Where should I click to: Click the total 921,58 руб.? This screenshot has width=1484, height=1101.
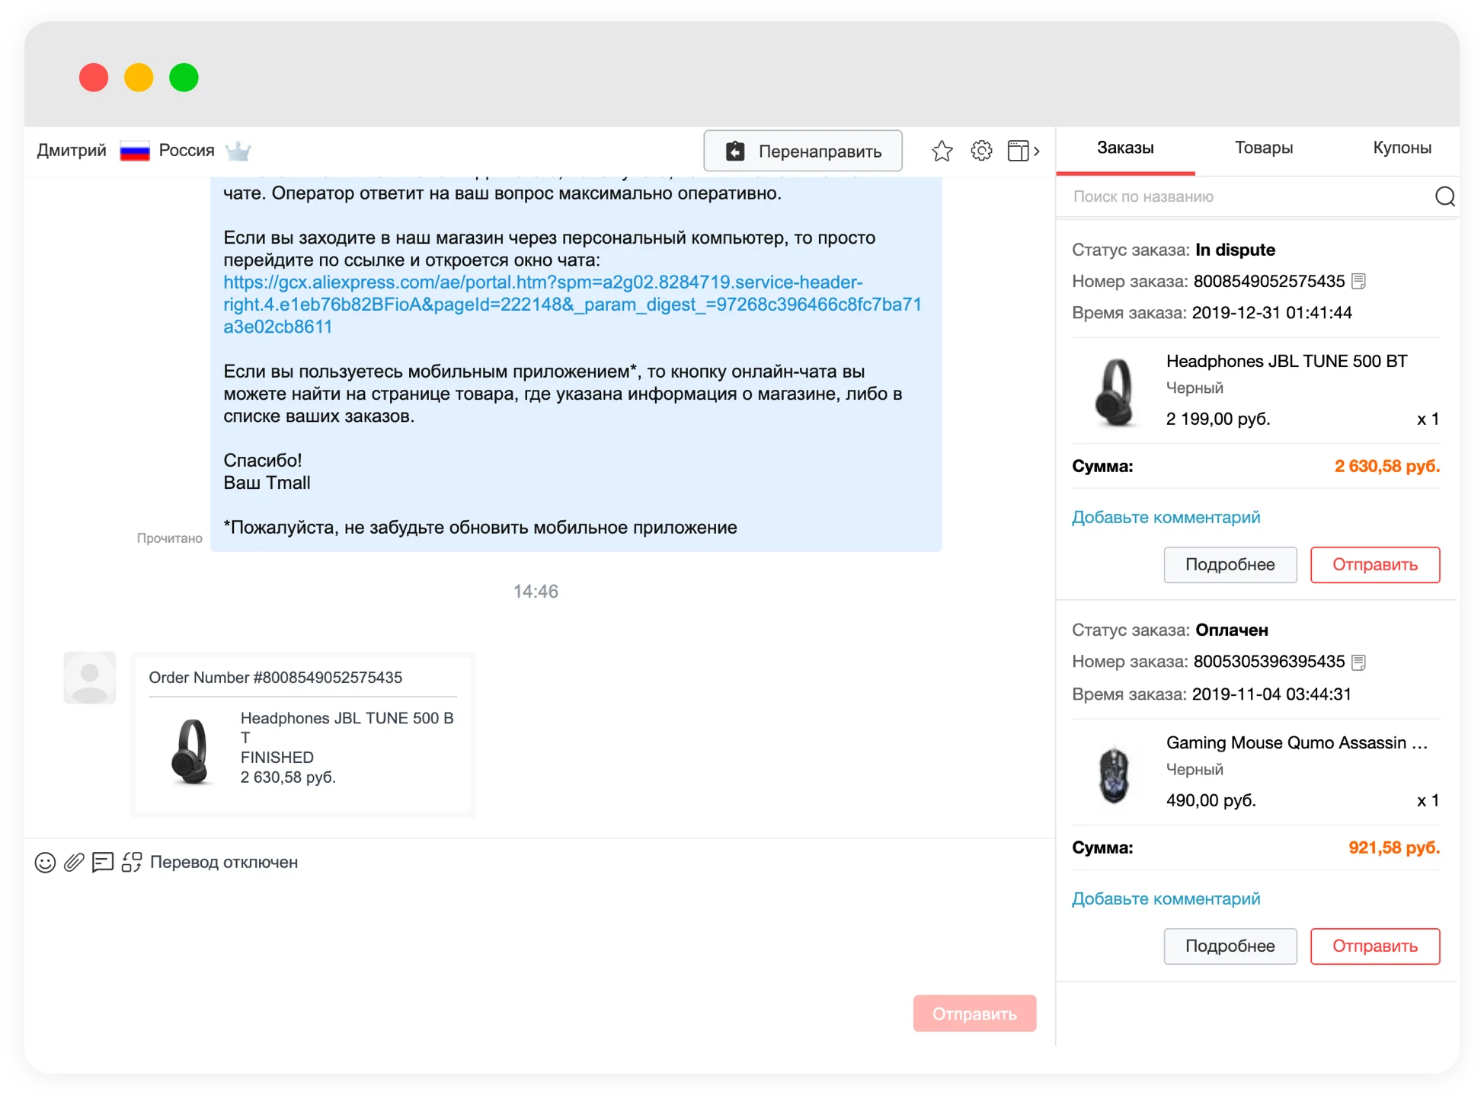1393,847
